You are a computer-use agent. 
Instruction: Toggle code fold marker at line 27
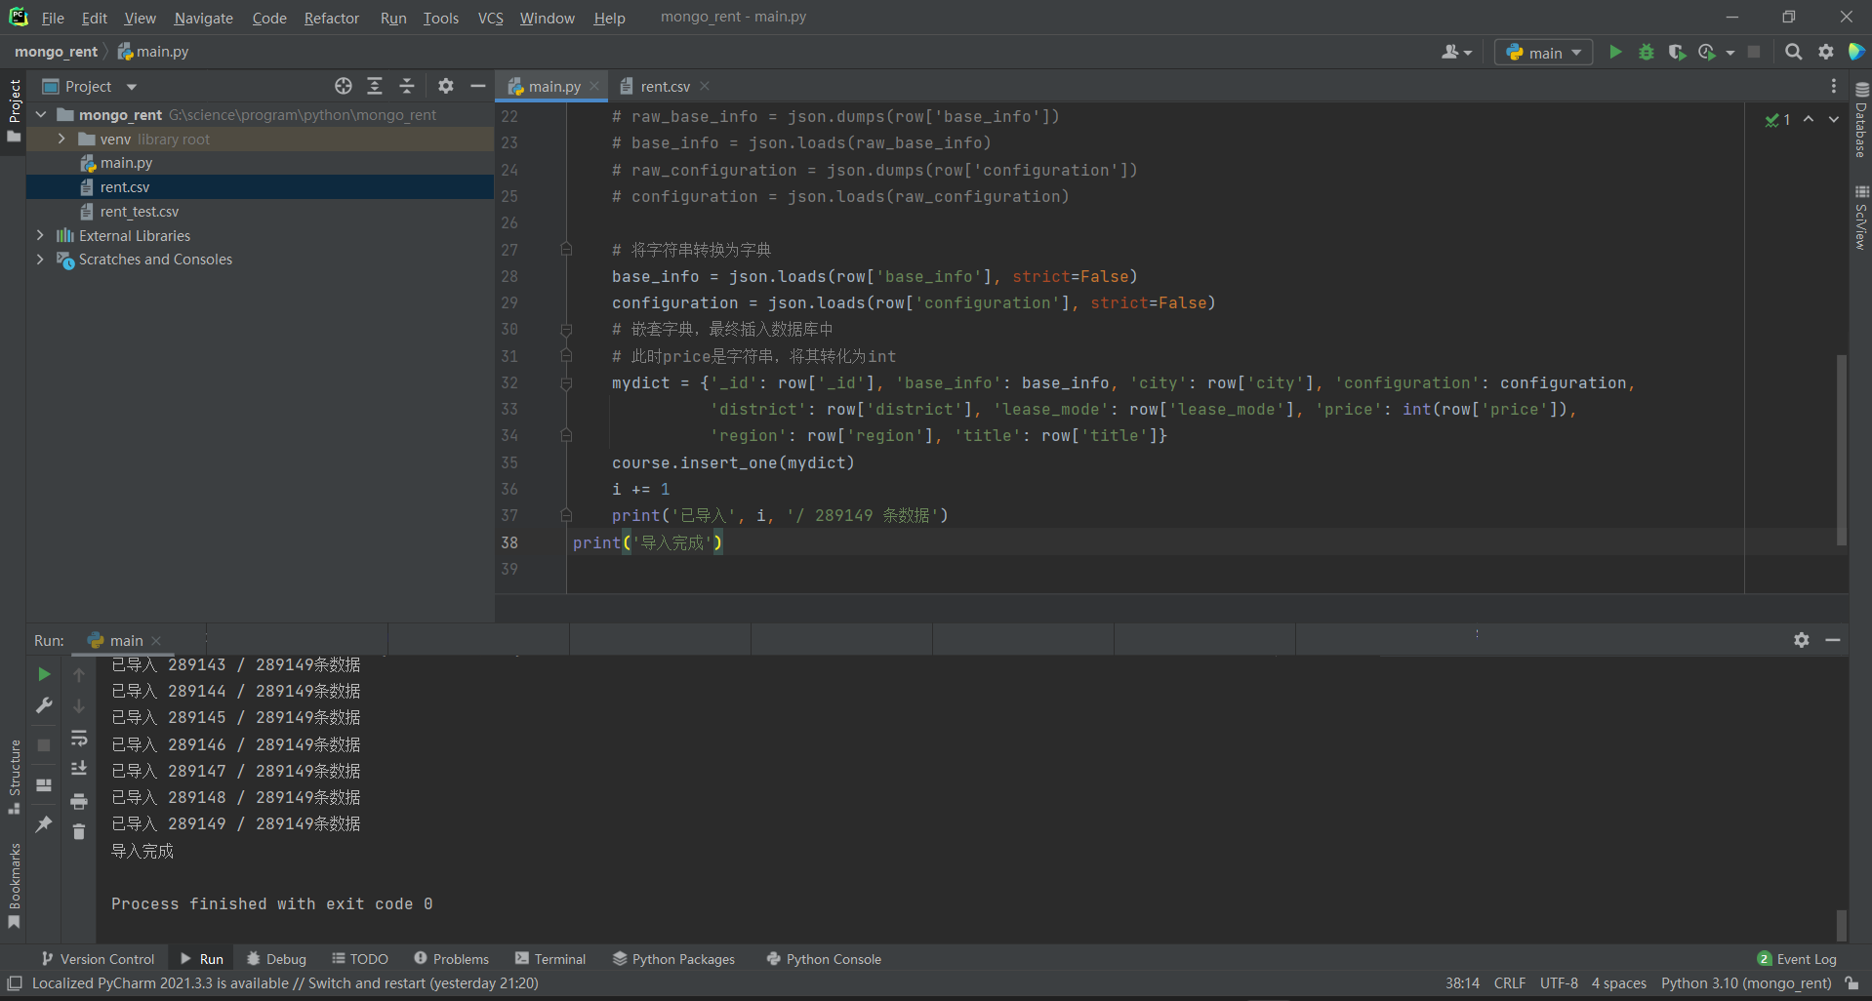[566, 250]
